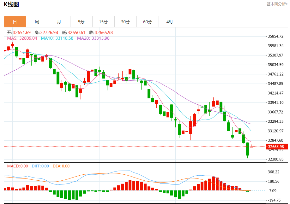Click the 33667.72 axis label

275,112
